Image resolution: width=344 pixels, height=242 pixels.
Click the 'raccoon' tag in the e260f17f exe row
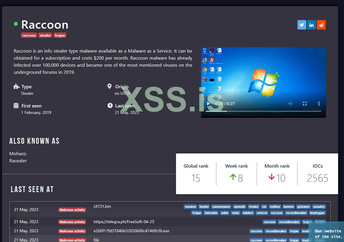tap(256, 231)
